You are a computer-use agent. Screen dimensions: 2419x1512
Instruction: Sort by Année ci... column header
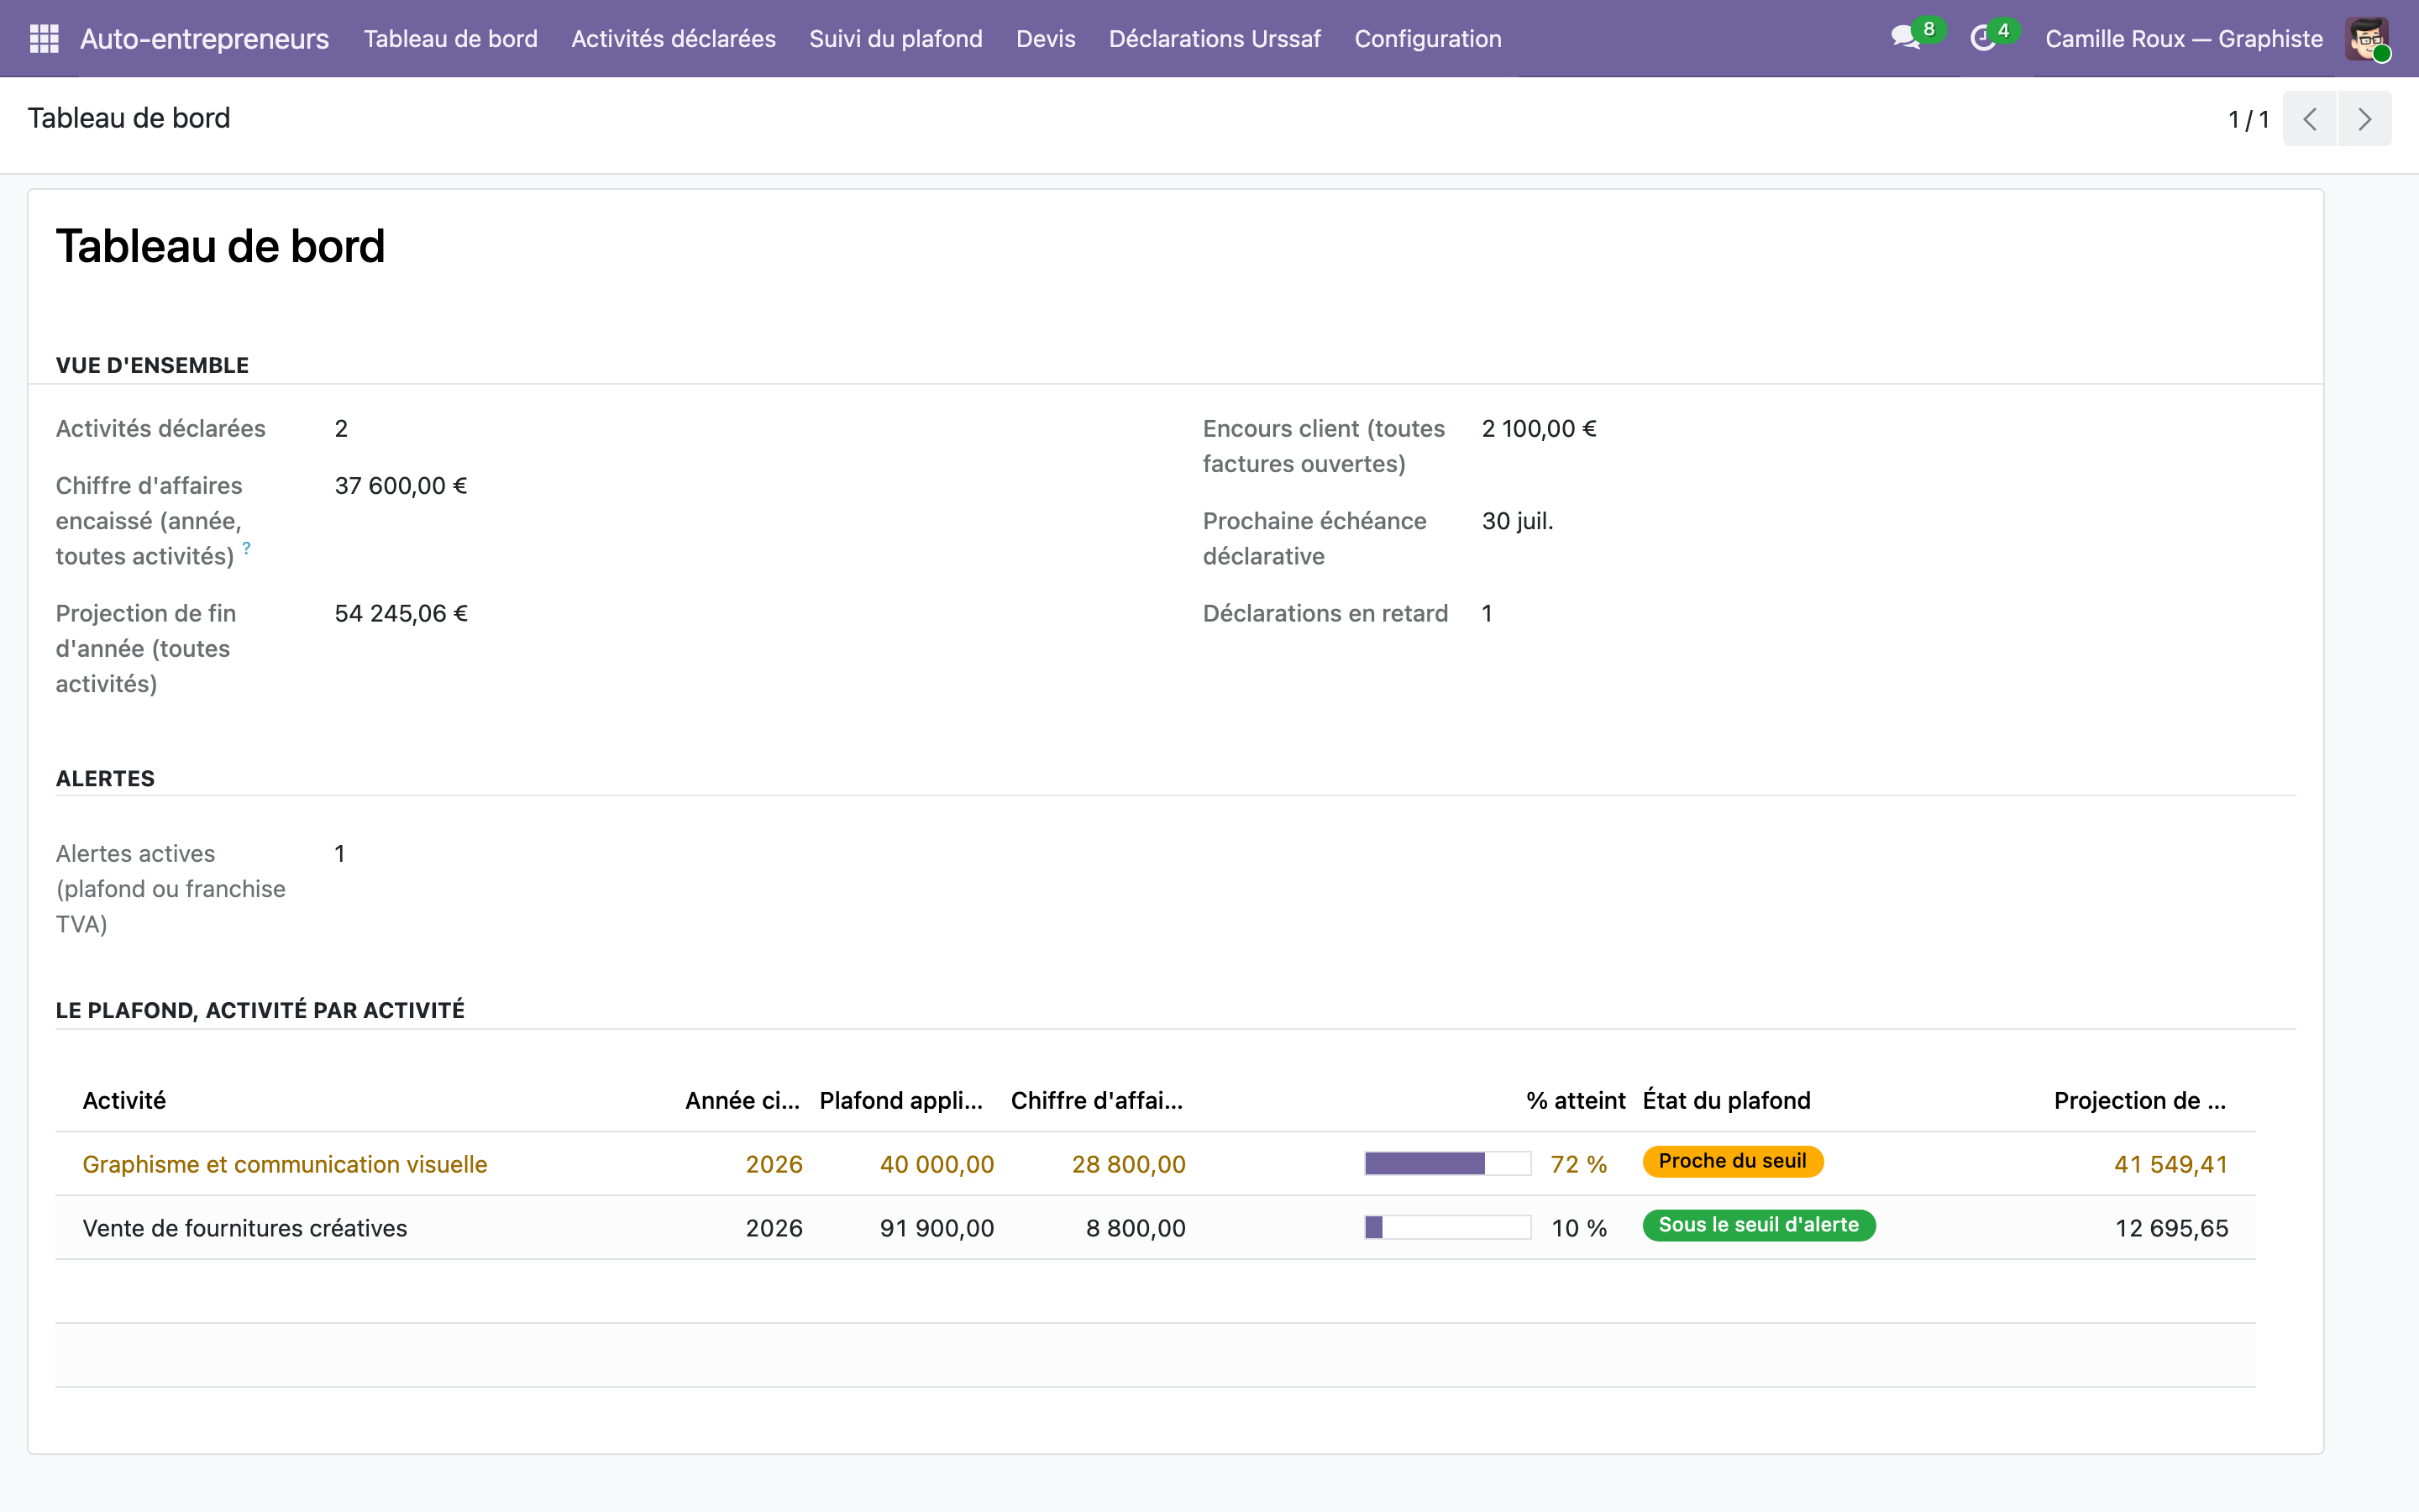[742, 1101]
